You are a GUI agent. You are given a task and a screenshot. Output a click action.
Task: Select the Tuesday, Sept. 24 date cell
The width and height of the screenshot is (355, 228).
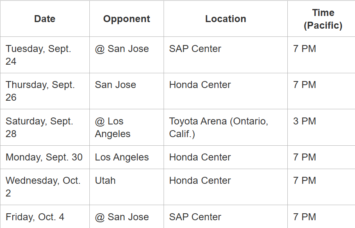pyautogui.click(x=39, y=55)
